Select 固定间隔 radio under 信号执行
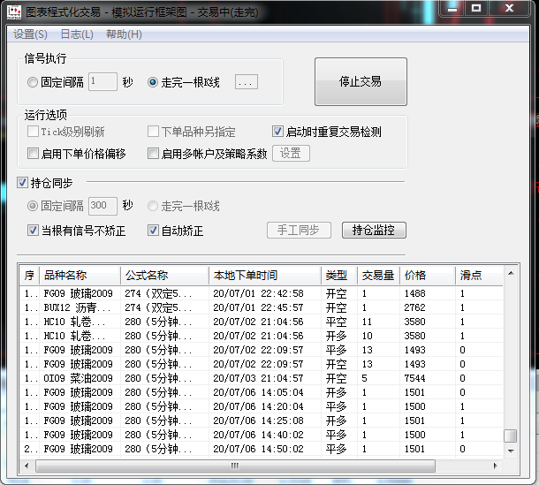539x485 pixels. (x=34, y=82)
